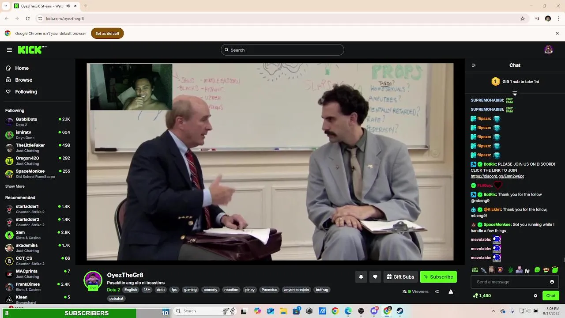Click the Windows taskbar search box
This screenshot has height=318, width=565.
[x=204, y=311]
